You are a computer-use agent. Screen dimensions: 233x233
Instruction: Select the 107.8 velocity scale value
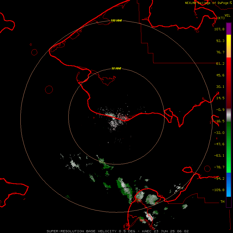pos(219,29)
